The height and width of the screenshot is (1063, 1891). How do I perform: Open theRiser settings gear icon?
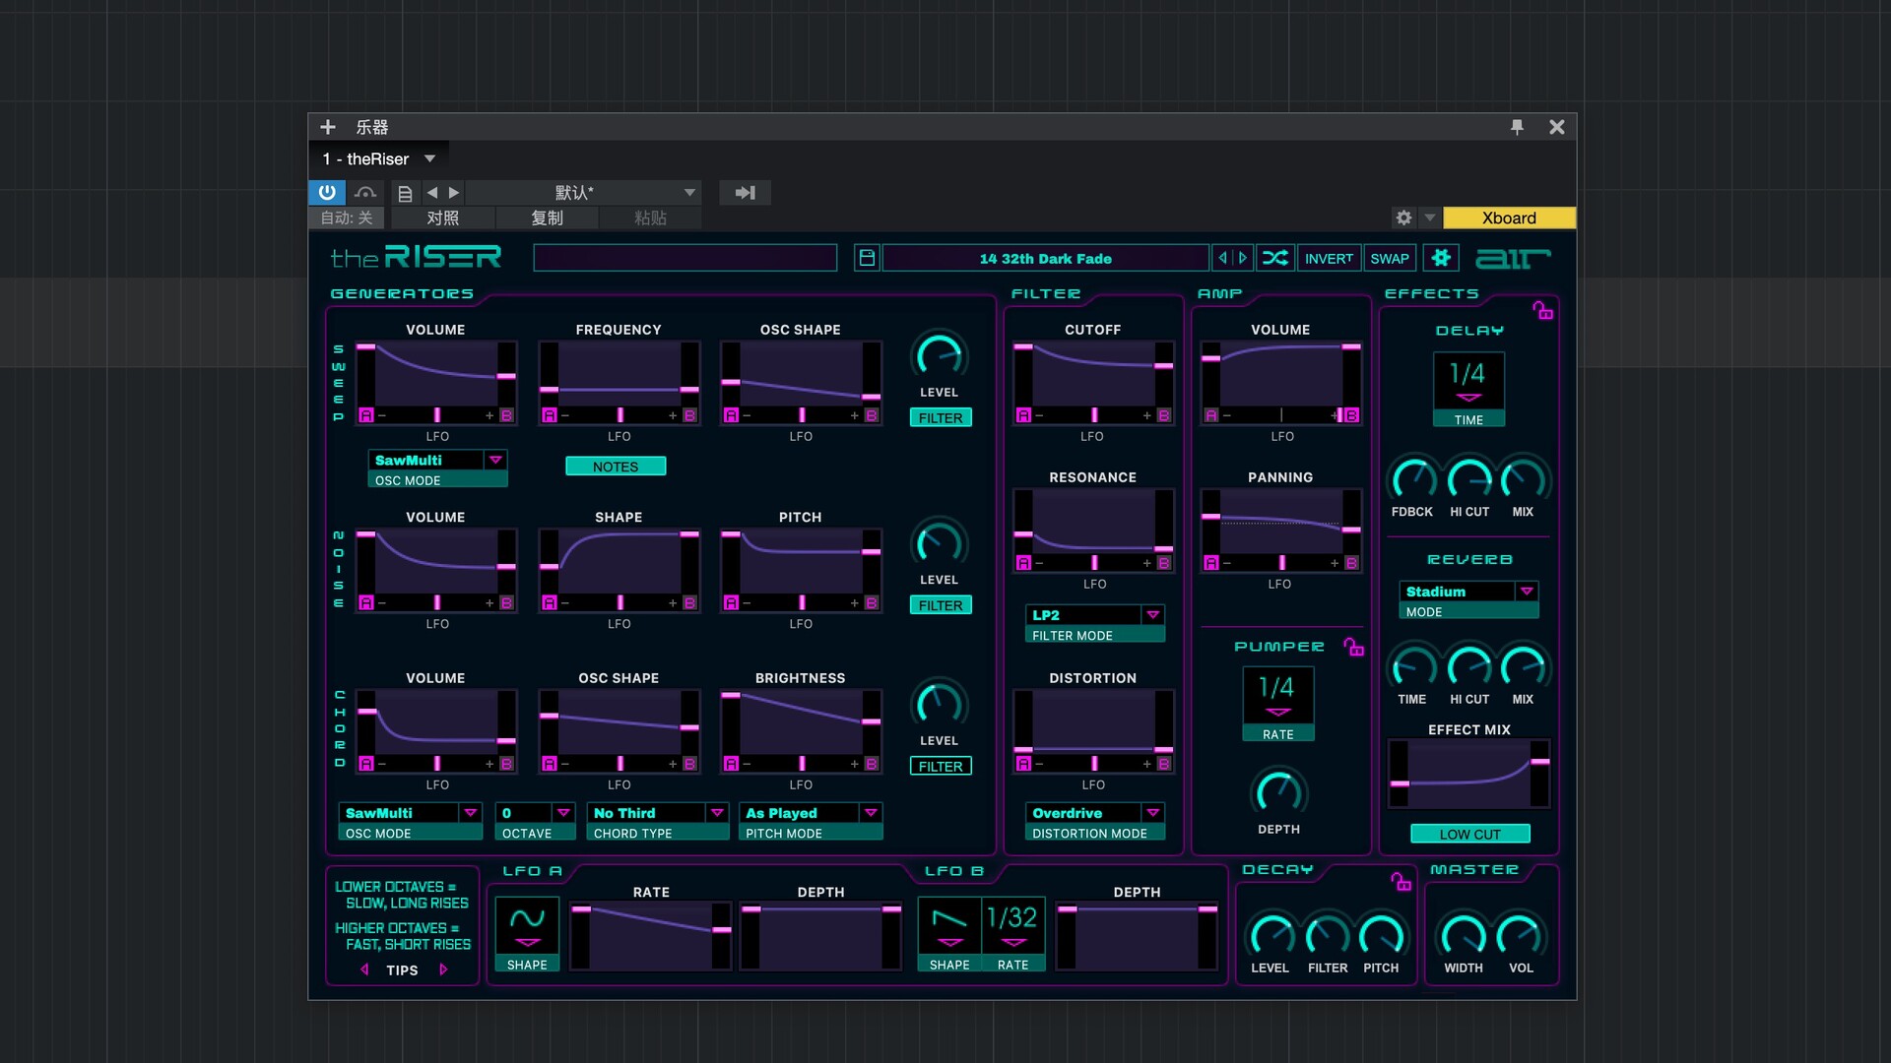(x=1441, y=258)
